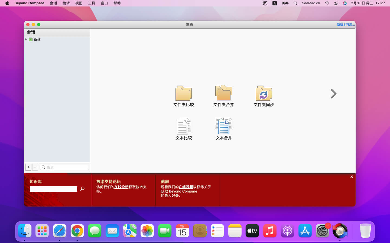390x243 pixels.
Task: Click the 知识库 knowledge base text field
Action: point(53,189)
